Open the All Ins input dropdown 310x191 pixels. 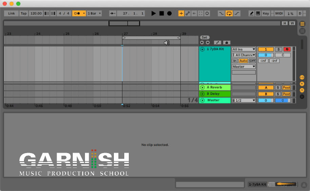tap(244, 49)
